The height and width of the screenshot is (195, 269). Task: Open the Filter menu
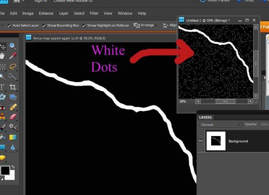pyautogui.click(x=94, y=13)
